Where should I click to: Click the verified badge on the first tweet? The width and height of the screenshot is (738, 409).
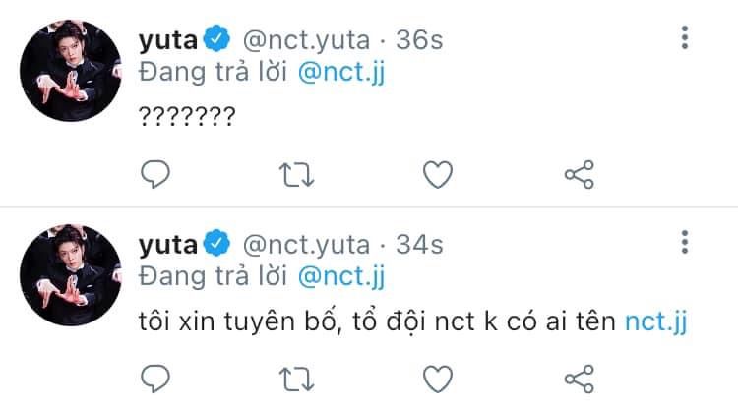coord(218,39)
